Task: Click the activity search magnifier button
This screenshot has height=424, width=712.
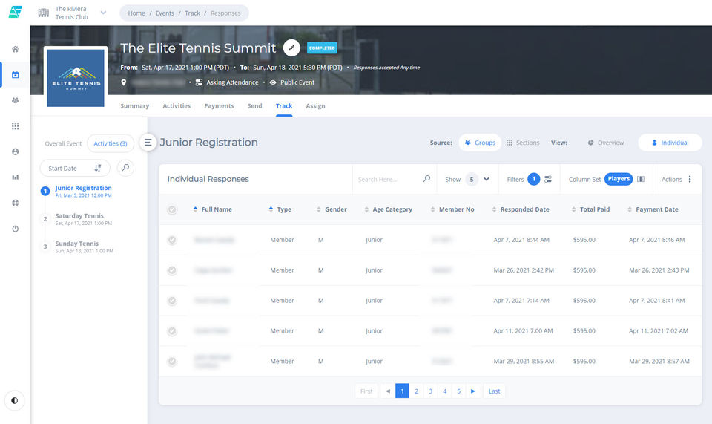Action: (x=126, y=168)
